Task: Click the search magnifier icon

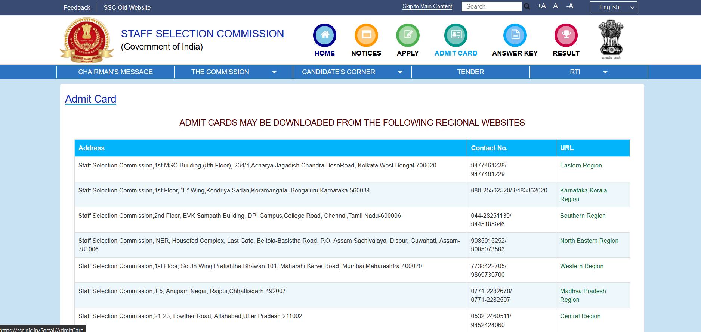Action: [527, 7]
